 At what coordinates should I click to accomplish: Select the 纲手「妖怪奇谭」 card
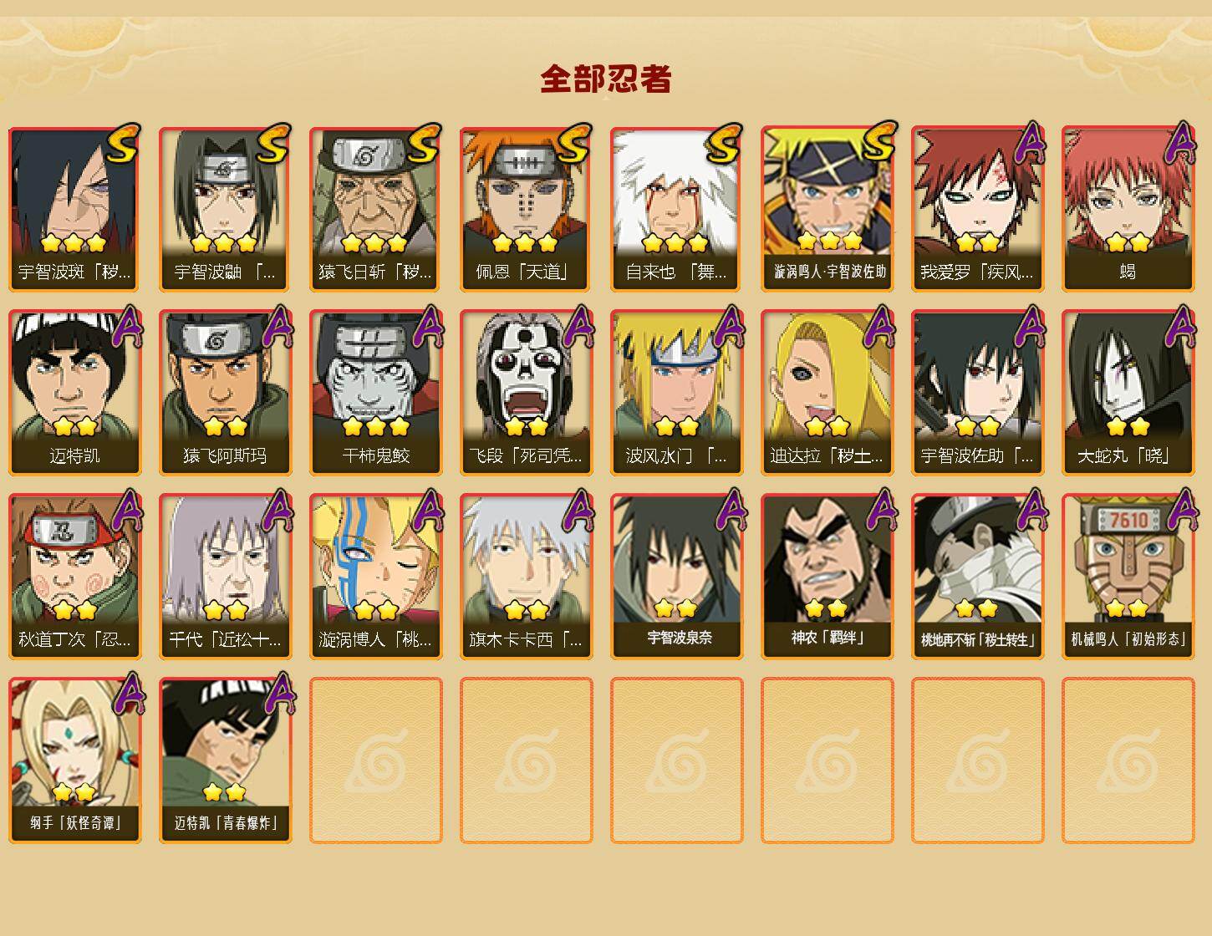coord(74,760)
